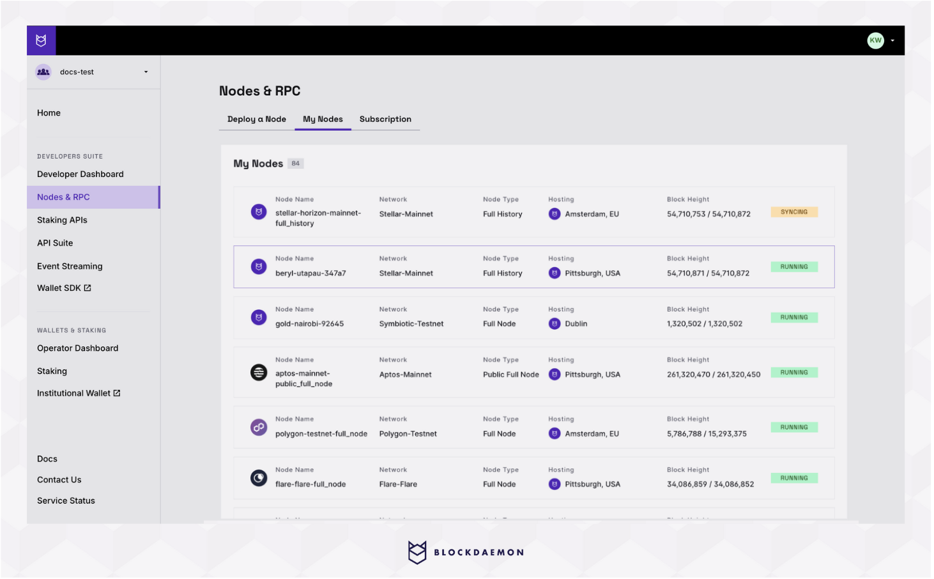Click stellar-horizon-mainnet node protocol icon
Viewport: 934px width, 579px height.
coord(259,212)
